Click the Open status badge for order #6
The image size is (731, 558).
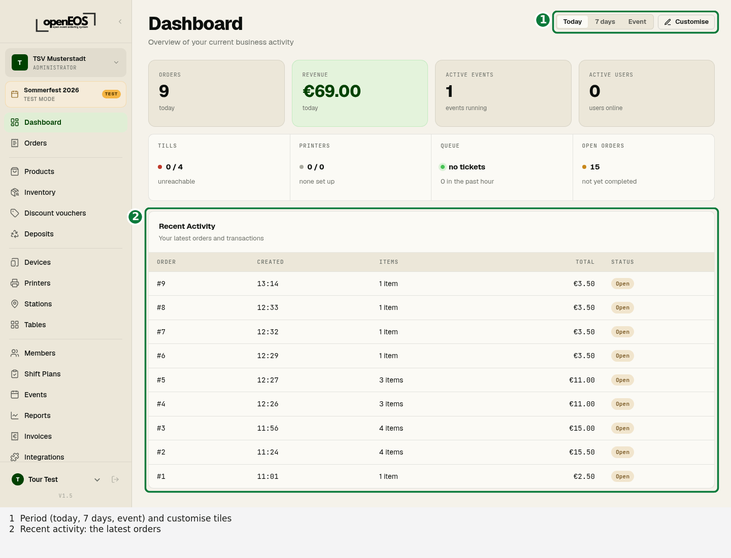click(622, 356)
